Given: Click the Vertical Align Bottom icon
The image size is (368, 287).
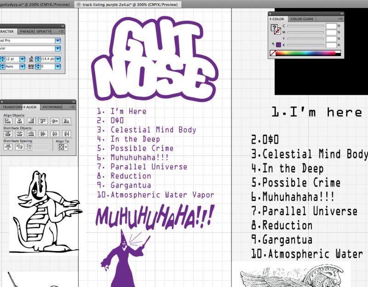Looking at the screenshot, I should click(x=67, y=121).
